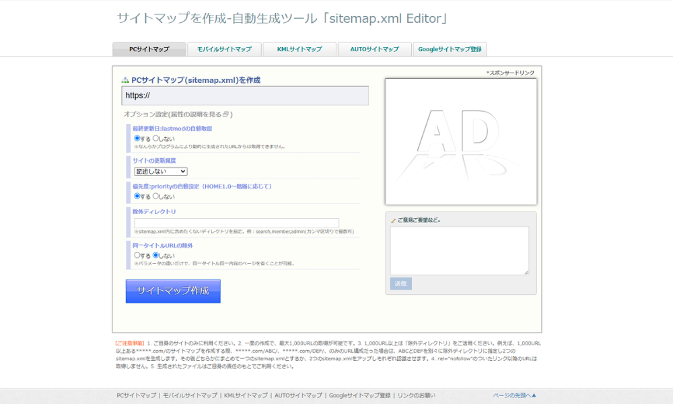The image size is (673, 404).
Task: Open the Googleサイトマップ登録 tab
Action: coord(450,49)
